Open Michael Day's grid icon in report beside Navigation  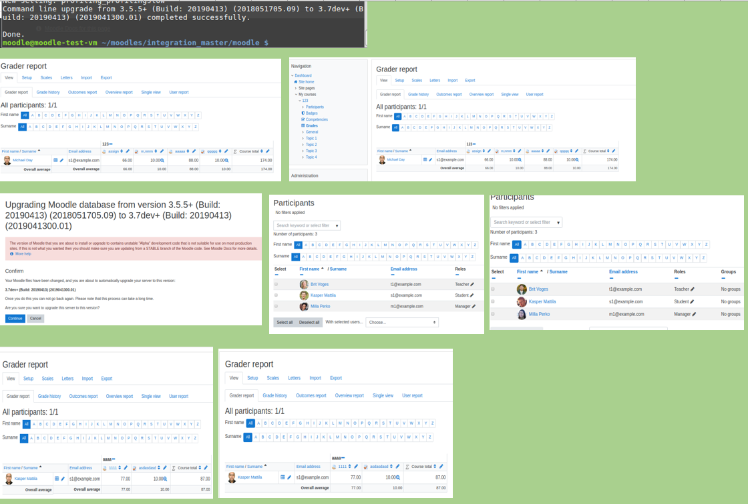[x=425, y=159]
